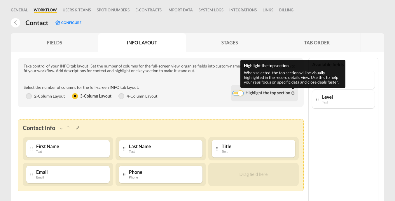Click the Highlight the top section label
395x201 pixels.
coord(268,93)
